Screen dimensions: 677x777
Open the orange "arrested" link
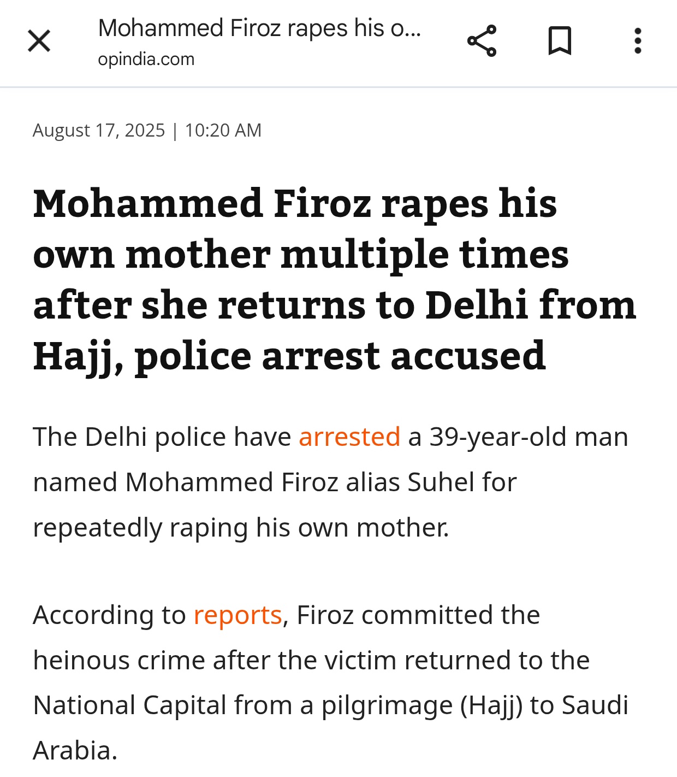tap(349, 437)
